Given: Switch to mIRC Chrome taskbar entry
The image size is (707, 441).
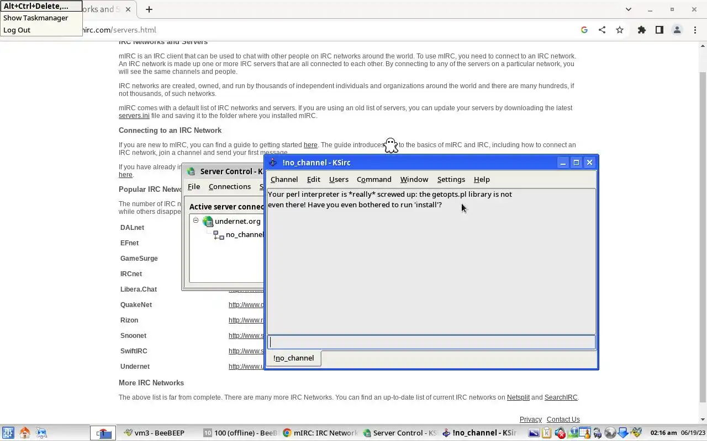Looking at the screenshot, I should point(320,433).
